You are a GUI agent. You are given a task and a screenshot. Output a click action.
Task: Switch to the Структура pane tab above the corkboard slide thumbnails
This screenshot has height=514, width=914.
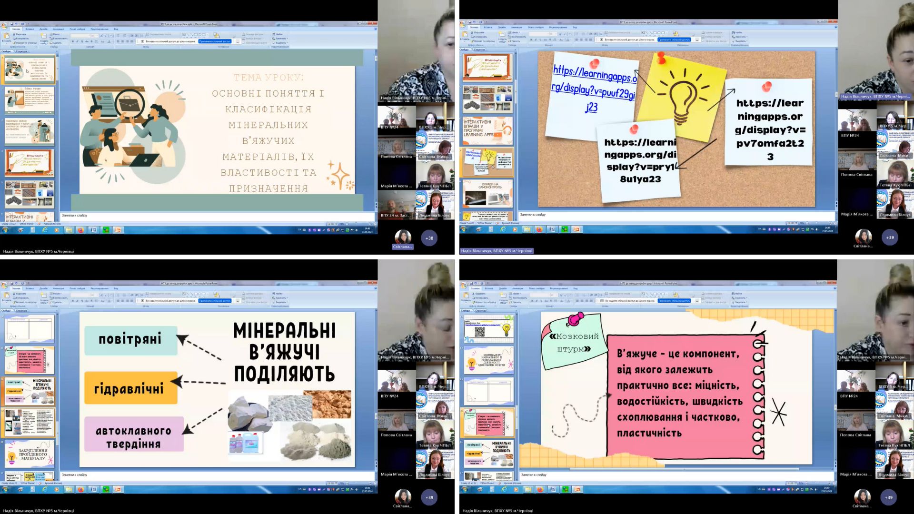coord(480,49)
